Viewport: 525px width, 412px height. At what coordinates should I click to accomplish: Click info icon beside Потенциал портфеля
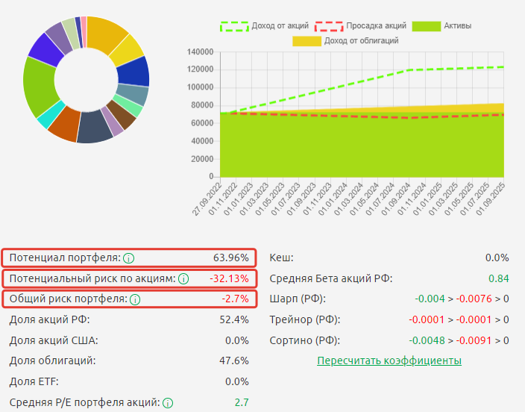coord(128,258)
